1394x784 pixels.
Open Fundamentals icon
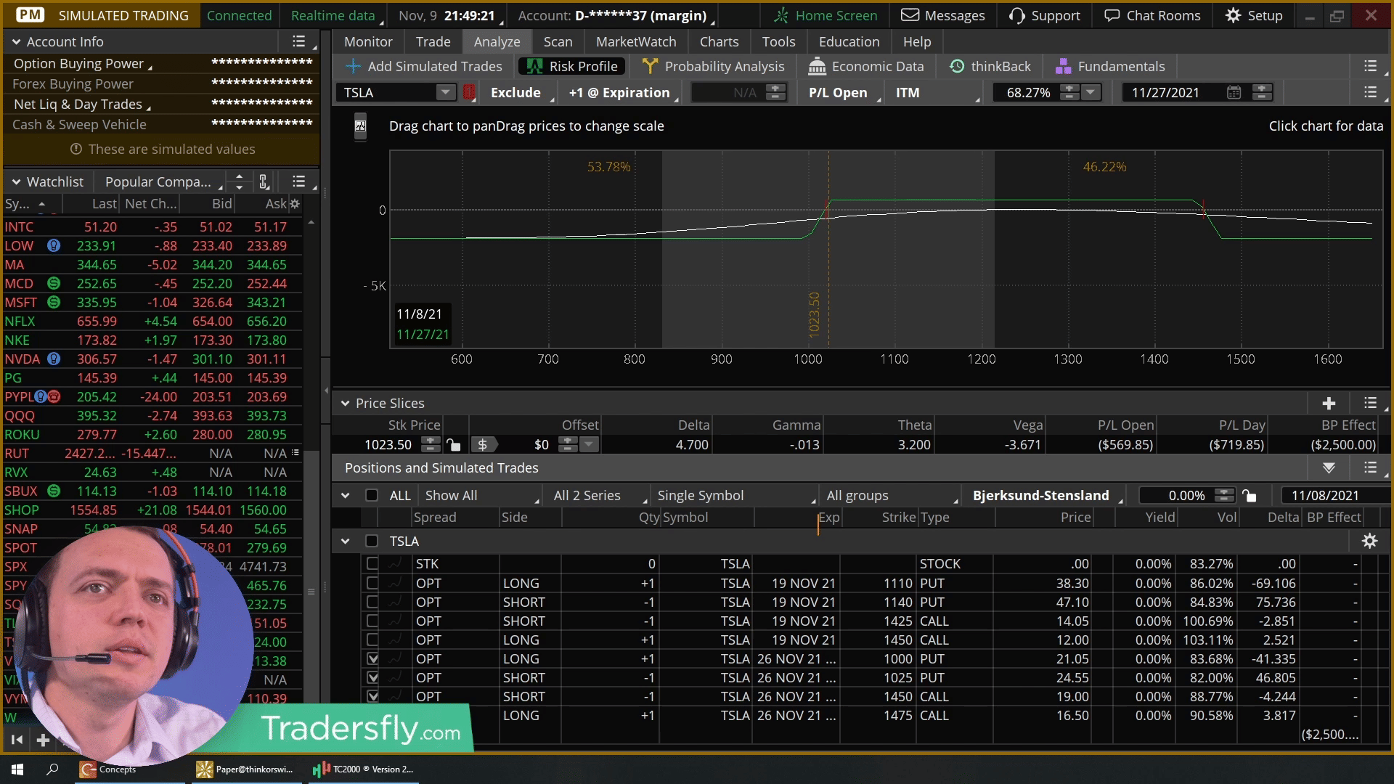pos(1063,66)
